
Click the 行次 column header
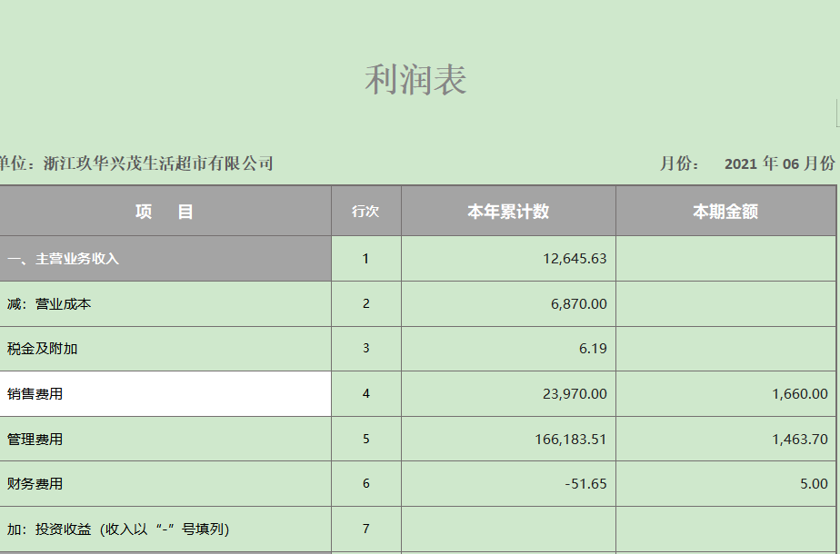(x=366, y=212)
